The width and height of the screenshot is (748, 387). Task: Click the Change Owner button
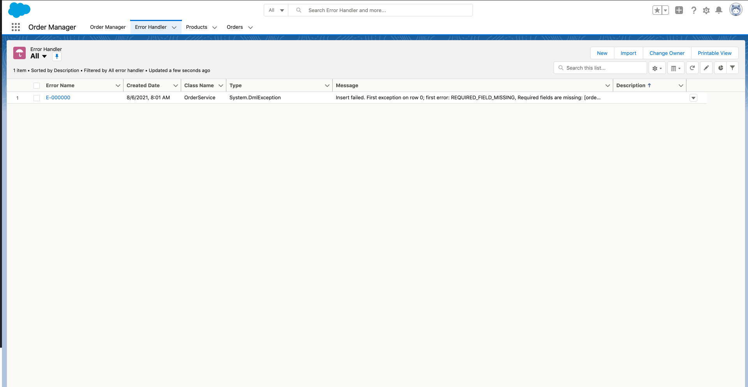pyautogui.click(x=667, y=53)
